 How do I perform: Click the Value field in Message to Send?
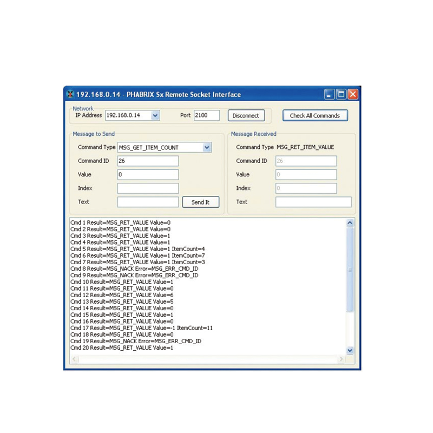coord(148,174)
